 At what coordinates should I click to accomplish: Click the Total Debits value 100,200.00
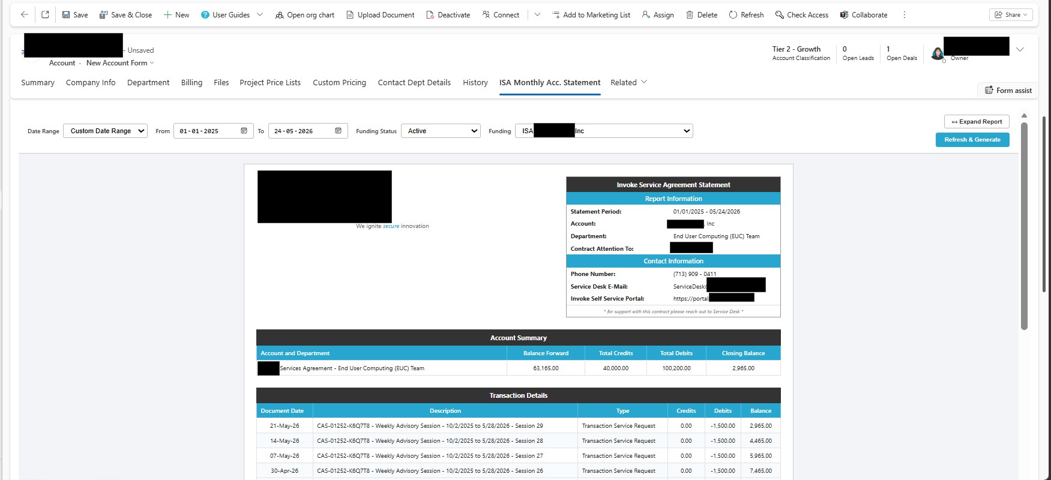coord(676,368)
